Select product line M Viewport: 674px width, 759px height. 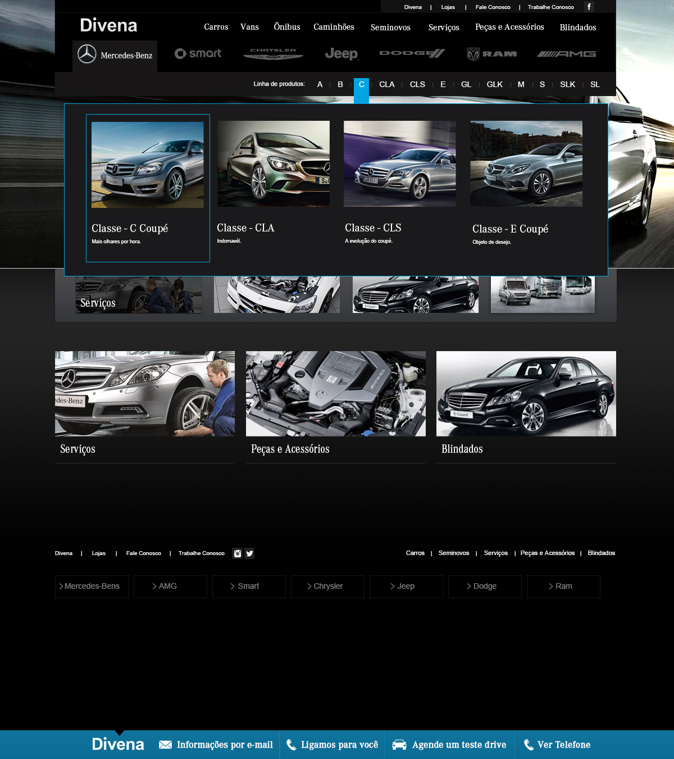521,84
